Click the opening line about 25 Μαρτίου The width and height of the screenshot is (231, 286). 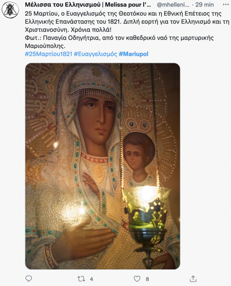point(123,14)
